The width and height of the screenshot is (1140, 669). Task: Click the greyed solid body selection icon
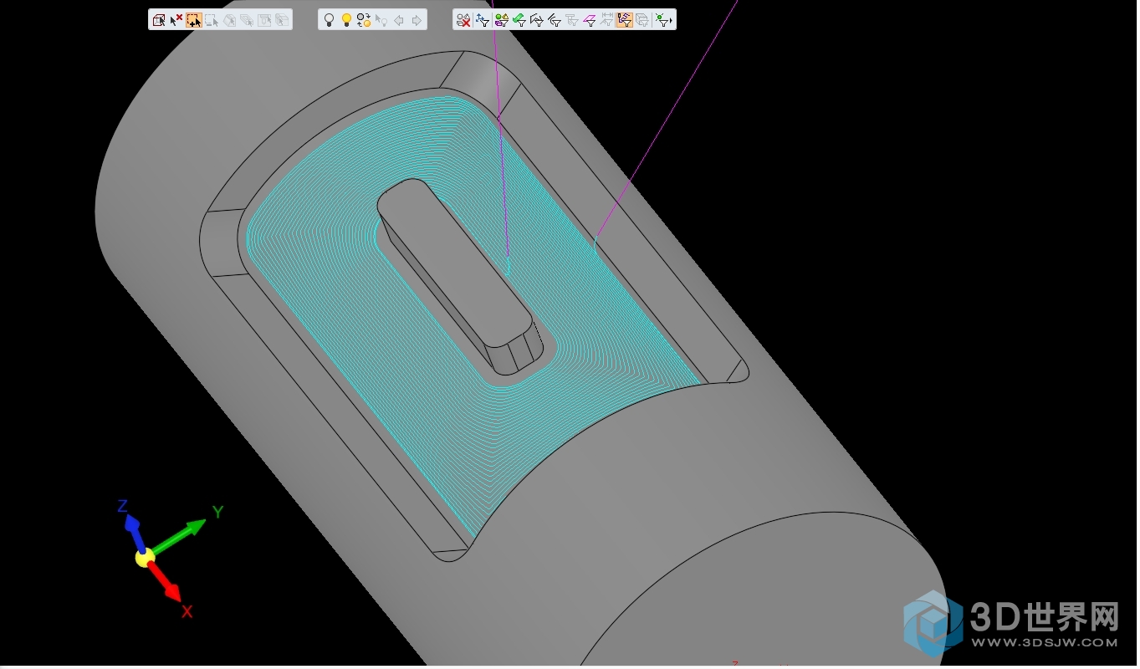point(229,20)
